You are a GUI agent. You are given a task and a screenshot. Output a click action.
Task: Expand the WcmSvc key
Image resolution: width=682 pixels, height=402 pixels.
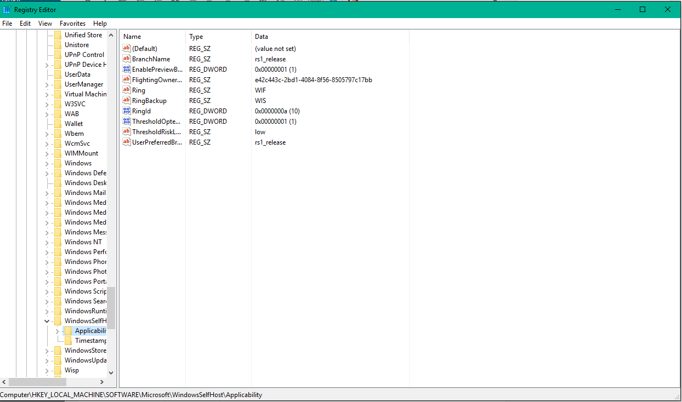(x=47, y=143)
